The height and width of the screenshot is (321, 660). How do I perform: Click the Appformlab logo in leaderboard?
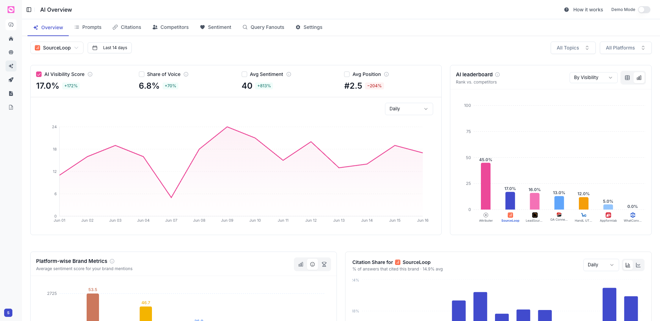tap(608, 215)
